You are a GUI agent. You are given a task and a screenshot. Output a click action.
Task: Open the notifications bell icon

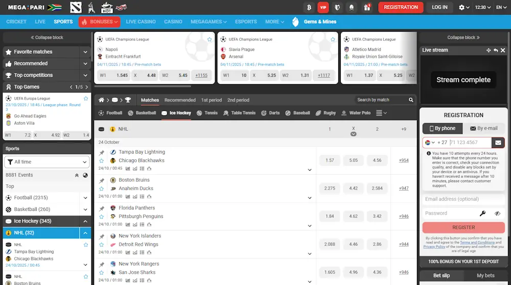(352, 7)
